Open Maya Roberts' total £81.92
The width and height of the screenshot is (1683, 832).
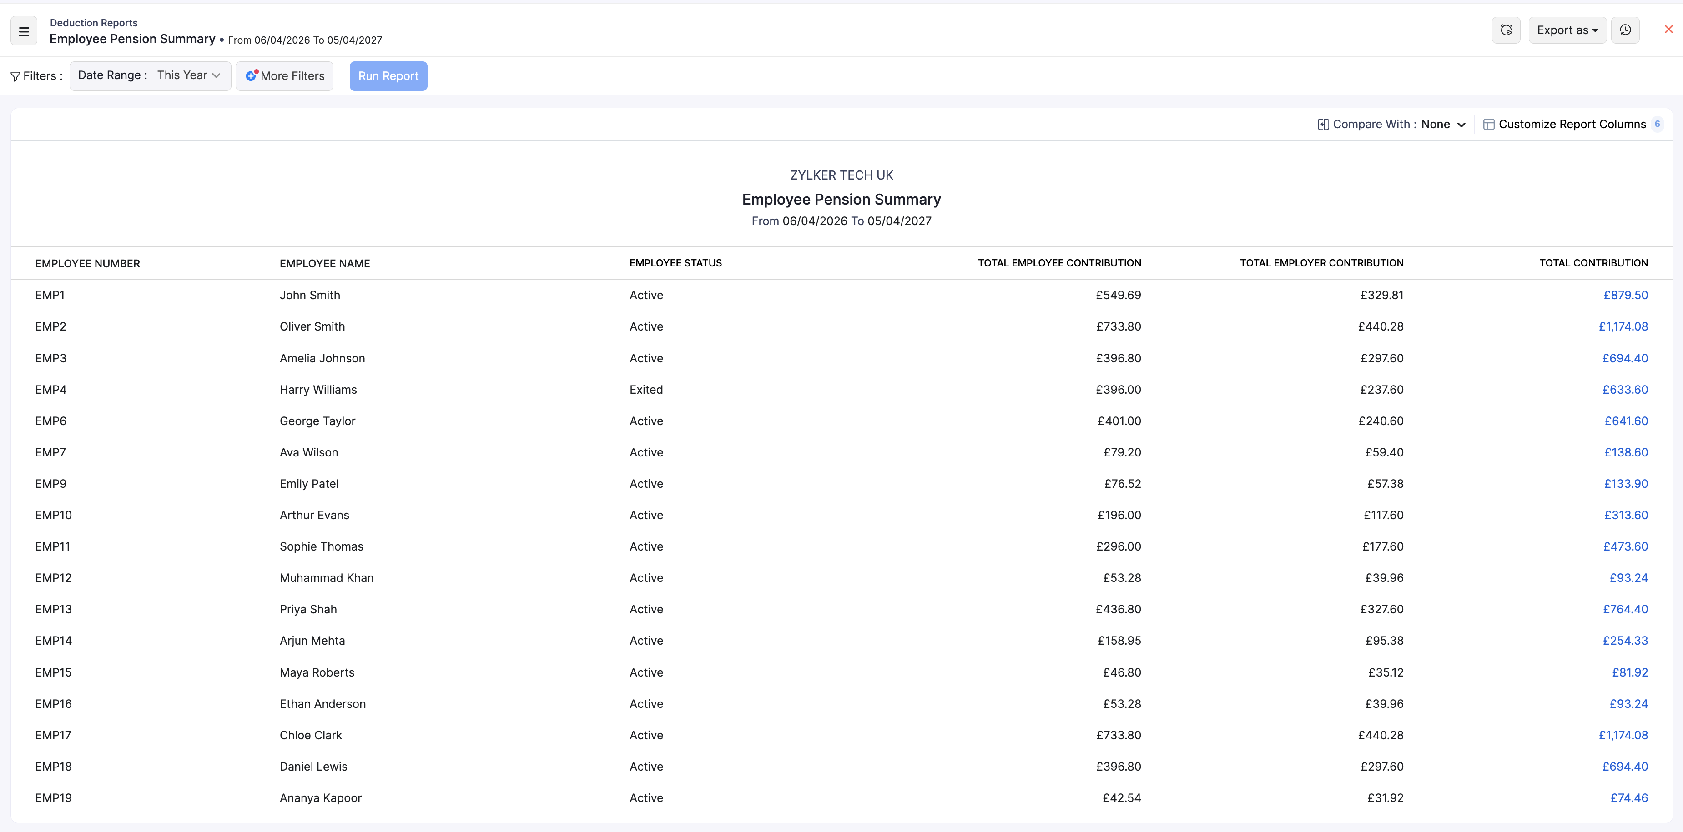click(1629, 673)
